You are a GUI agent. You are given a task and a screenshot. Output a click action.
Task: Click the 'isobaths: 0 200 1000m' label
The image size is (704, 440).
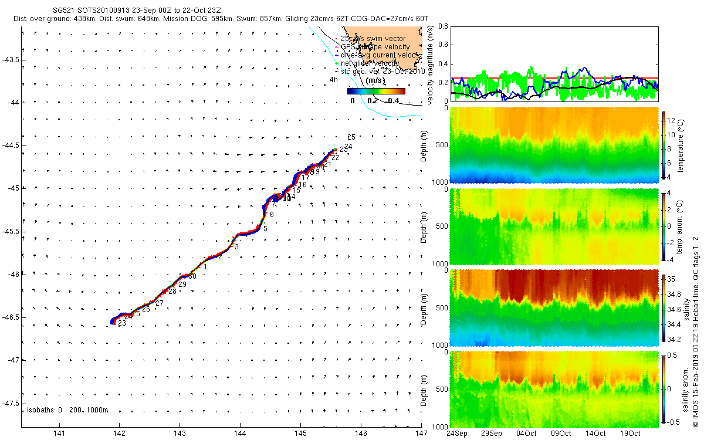67,410
